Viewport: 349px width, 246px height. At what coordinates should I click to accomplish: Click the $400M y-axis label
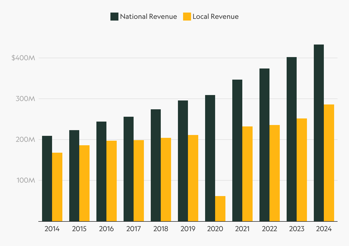(x=23, y=58)
